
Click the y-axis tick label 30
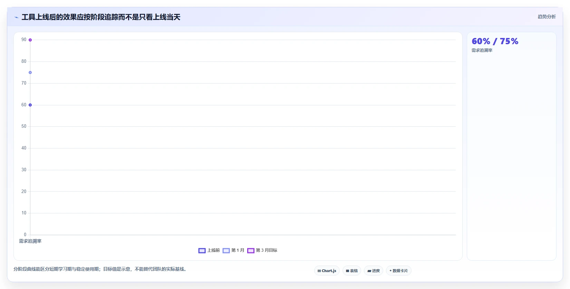24,170
